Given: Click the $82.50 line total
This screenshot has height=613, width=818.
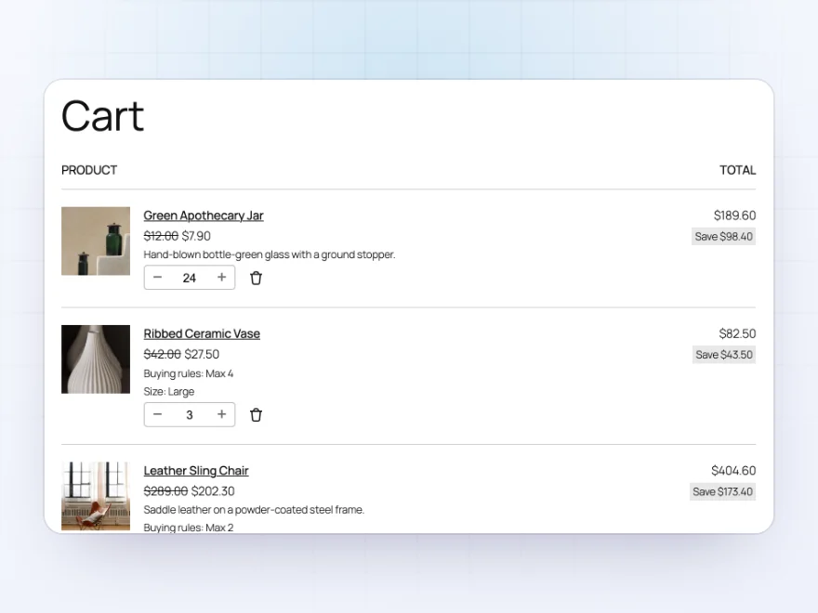Looking at the screenshot, I should [x=737, y=333].
